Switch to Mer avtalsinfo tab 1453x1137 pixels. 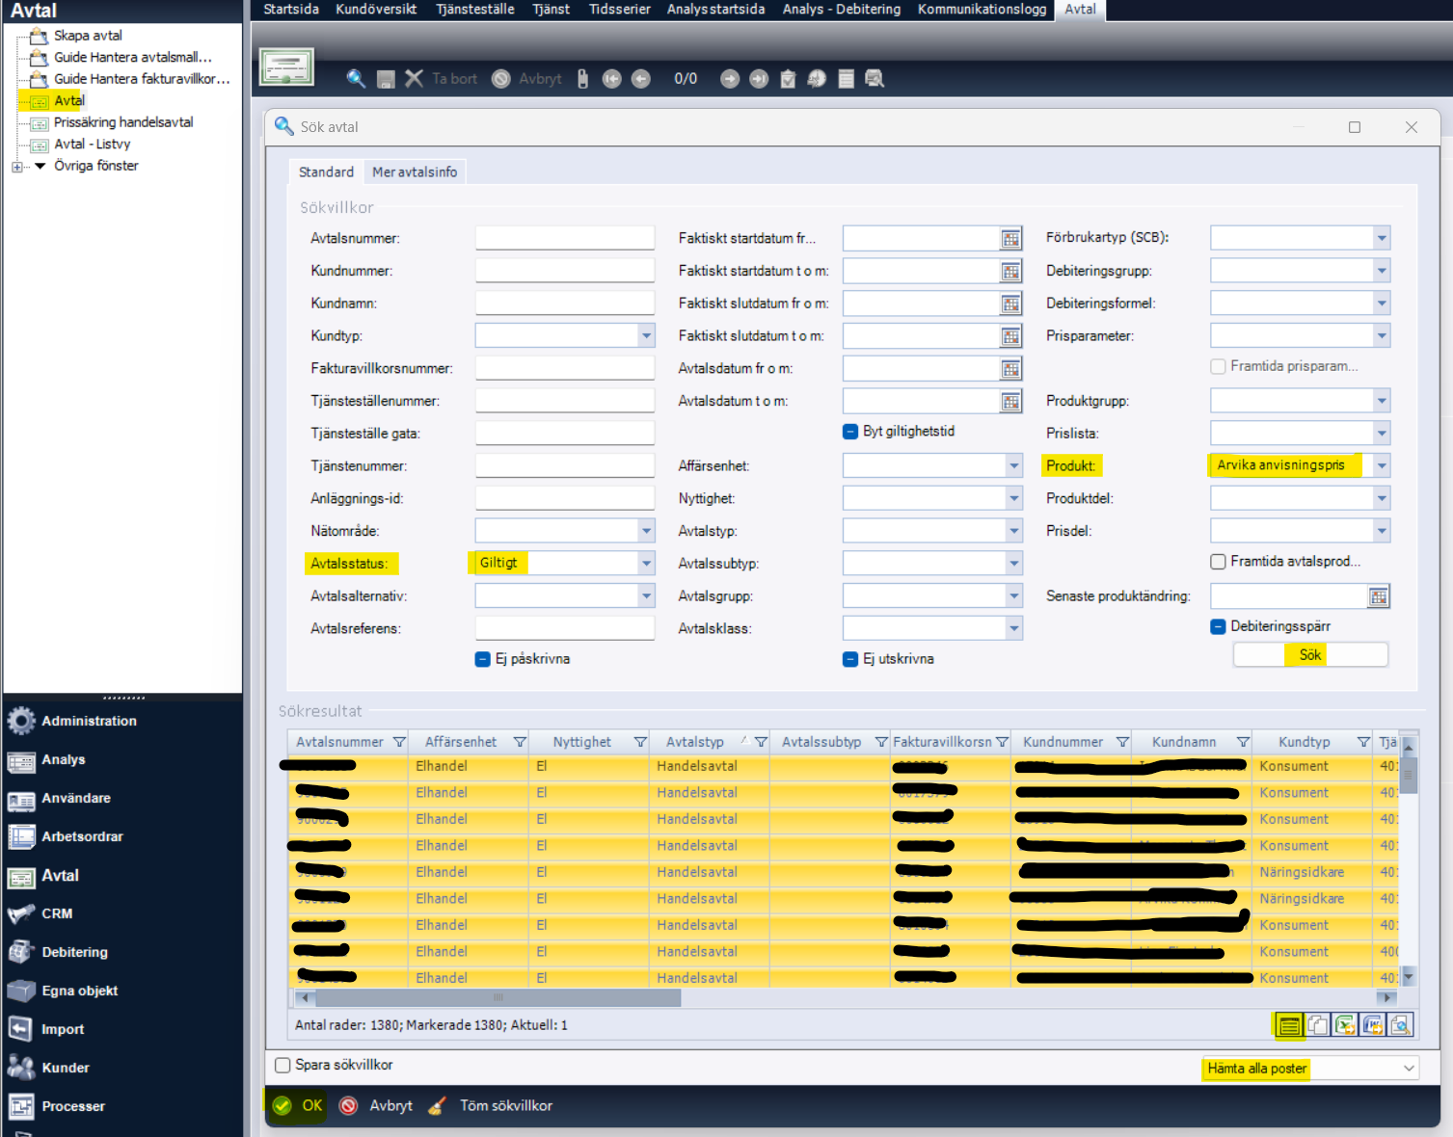(x=415, y=172)
